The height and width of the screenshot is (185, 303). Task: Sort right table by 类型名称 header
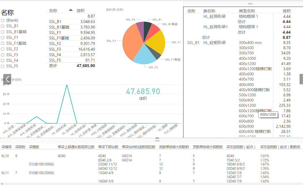coord(247,11)
